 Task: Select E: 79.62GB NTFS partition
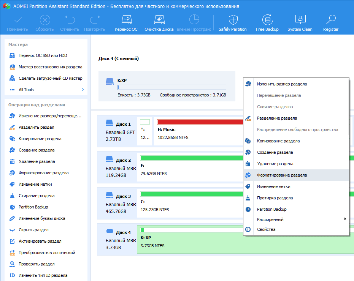pyautogui.click(x=190, y=167)
